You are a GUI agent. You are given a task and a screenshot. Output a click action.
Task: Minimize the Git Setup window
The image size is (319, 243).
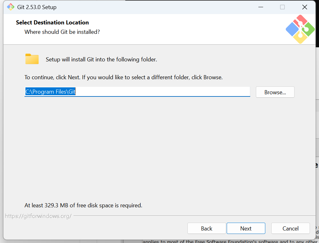(261, 7)
